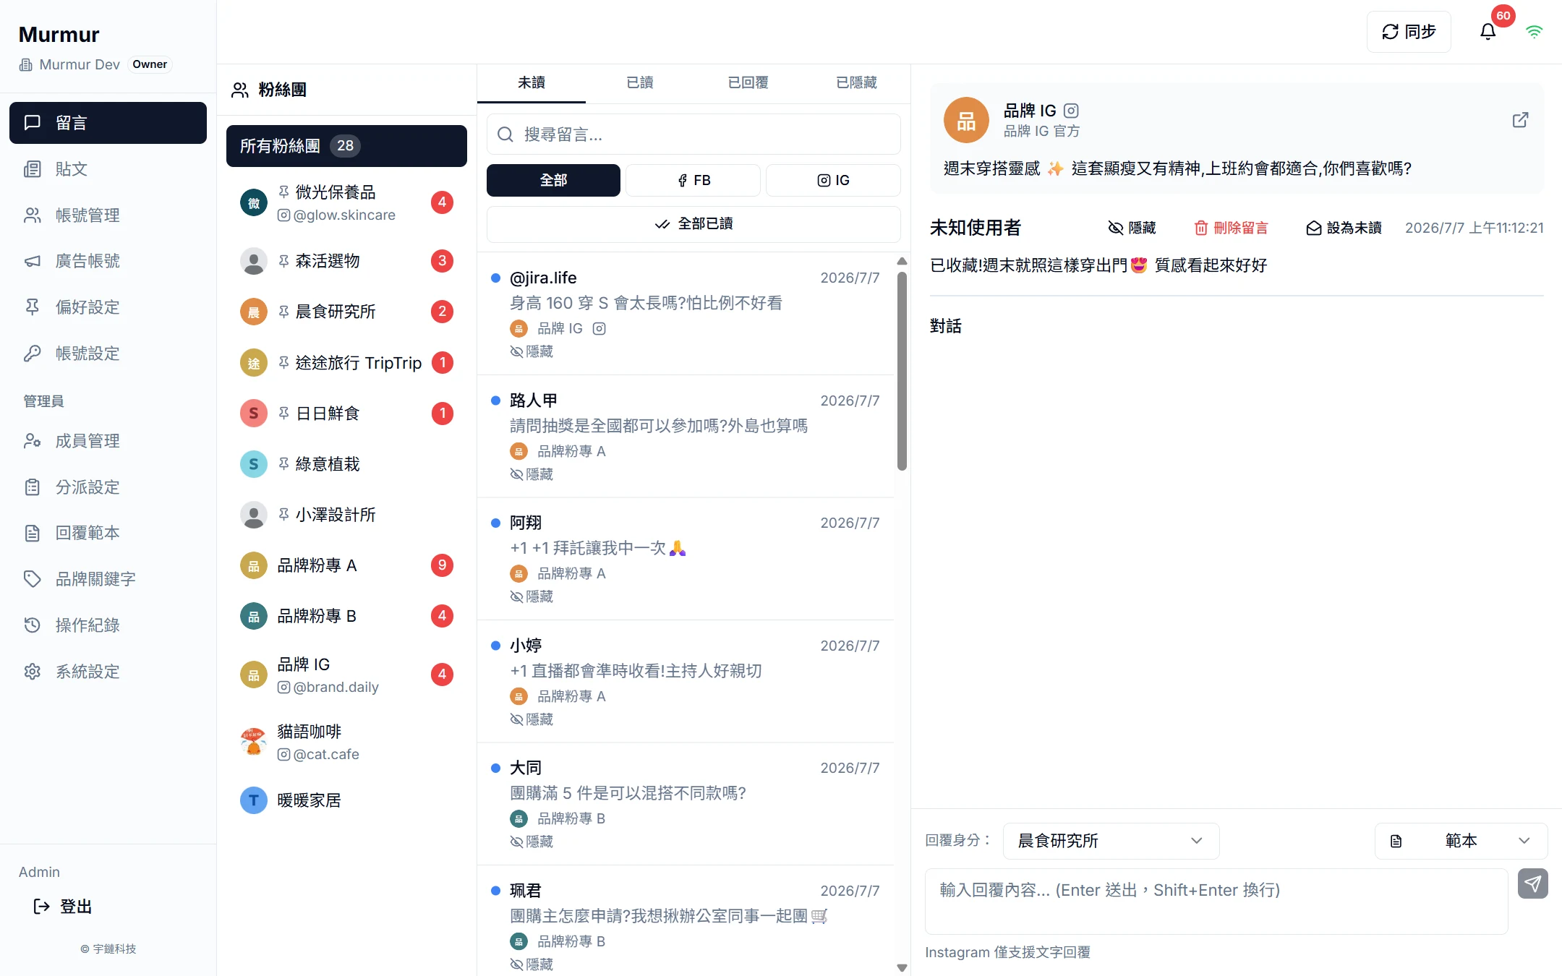The width and height of the screenshot is (1562, 976).
Task: Select 品牌 IG @brand.daily page
Action: click(x=346, y=675)
